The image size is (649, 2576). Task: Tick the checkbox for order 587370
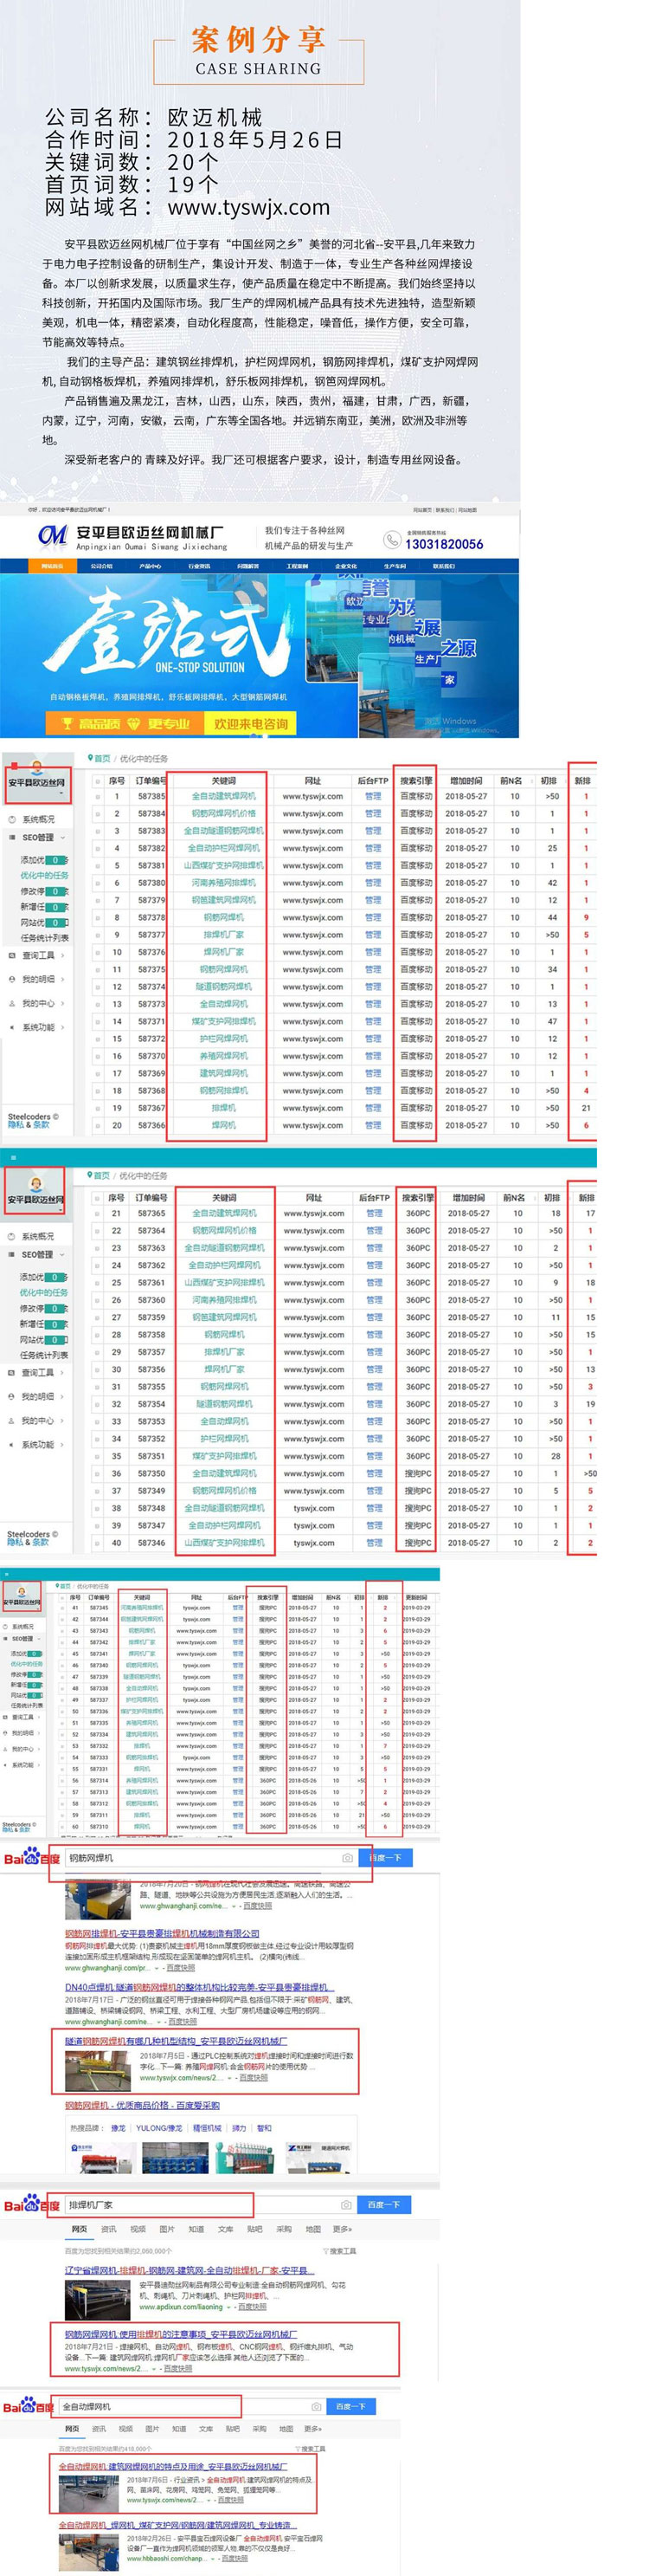[97, 1056]
